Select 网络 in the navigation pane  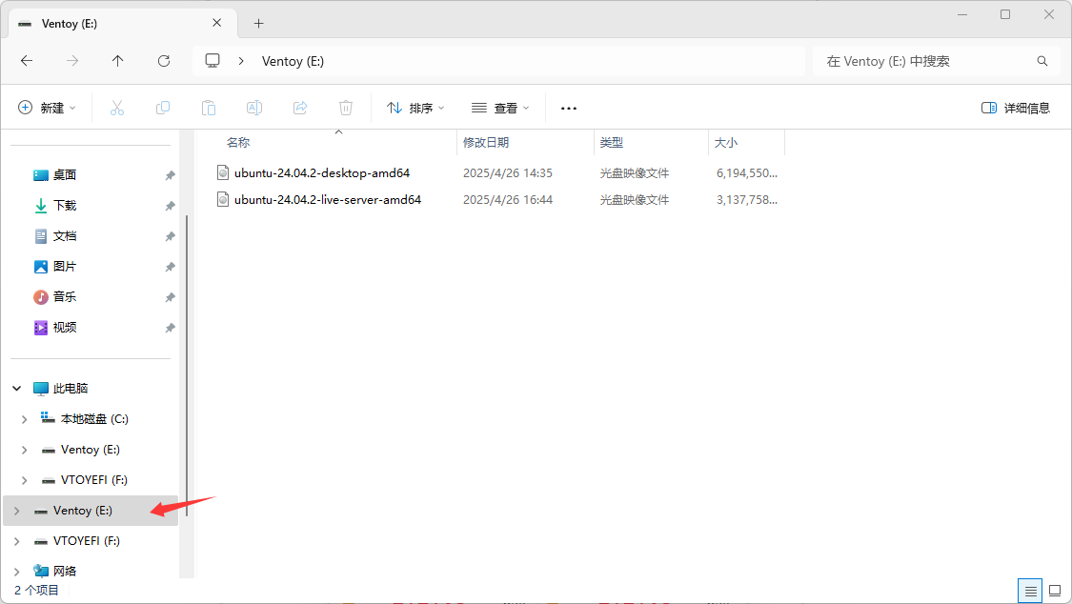[64, 572]
